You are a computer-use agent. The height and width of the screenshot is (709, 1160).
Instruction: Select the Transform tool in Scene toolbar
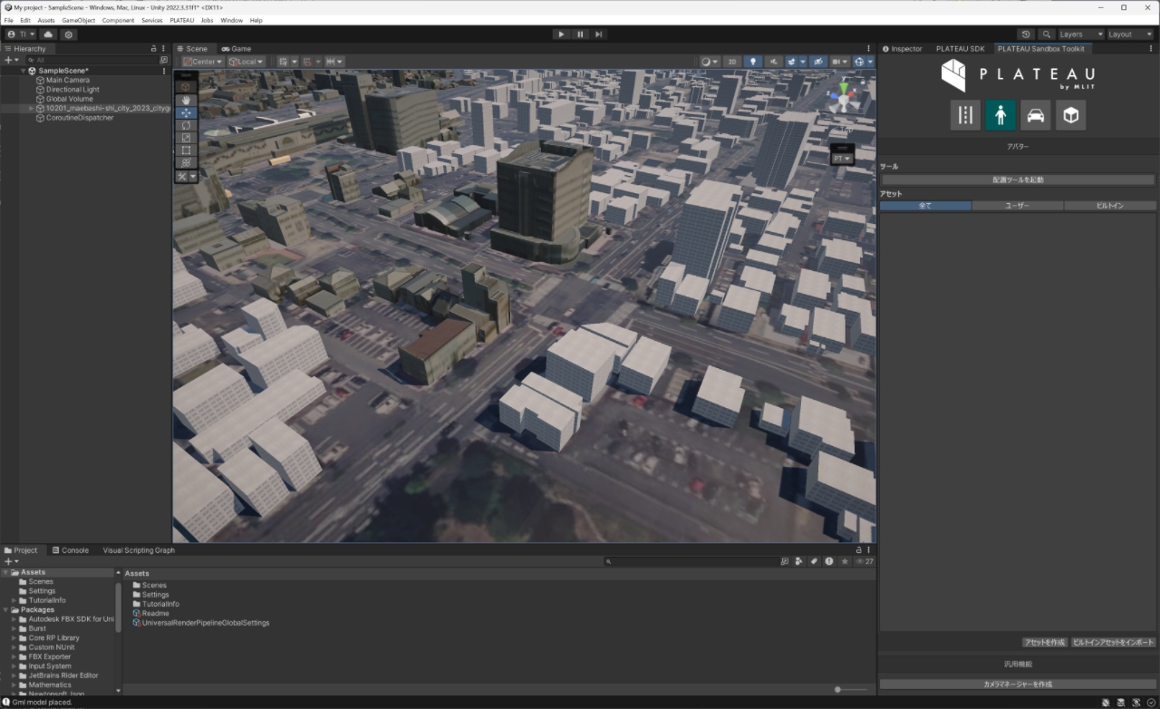click(186, 163)
